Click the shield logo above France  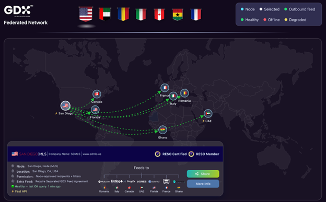pyautogui.click(x=166, y=182)
